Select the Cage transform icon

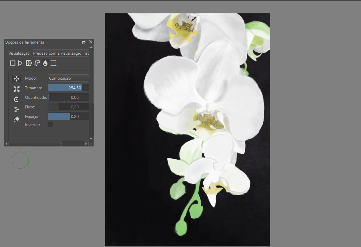pyautogui.click(x=37, y=63)
